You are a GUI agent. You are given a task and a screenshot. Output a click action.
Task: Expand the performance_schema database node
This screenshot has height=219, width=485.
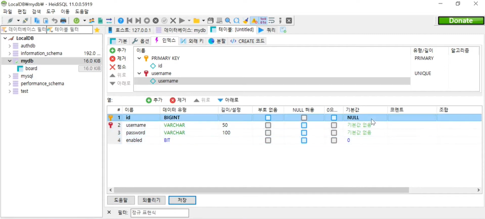click(x=10, y=83)
